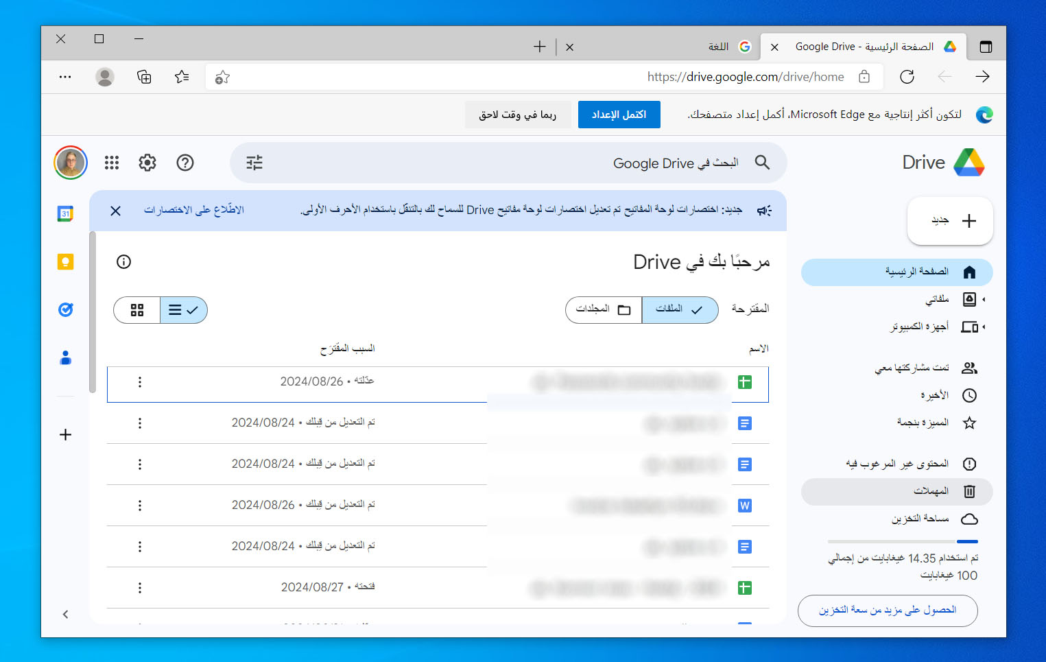Focus the البحث في Google Drive search field
The width and height of the screenshot is (1046, 662).
(x=508, y=163)
